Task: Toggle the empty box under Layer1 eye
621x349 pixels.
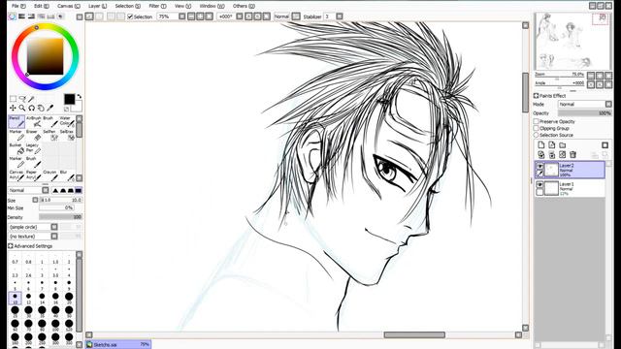Action: [539, 192]
